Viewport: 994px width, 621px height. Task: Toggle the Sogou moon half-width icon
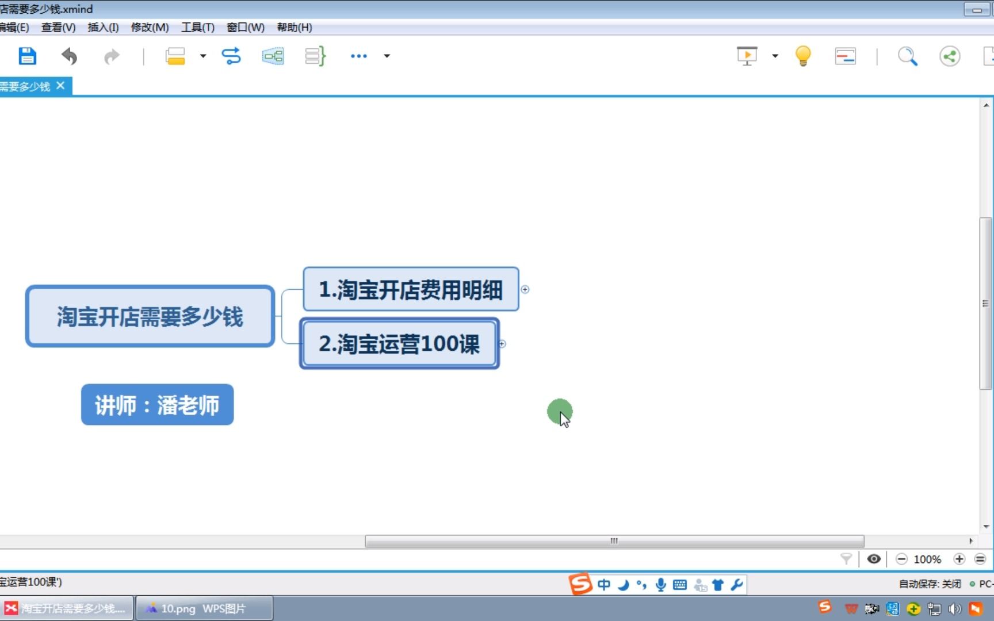coord(623,585)
